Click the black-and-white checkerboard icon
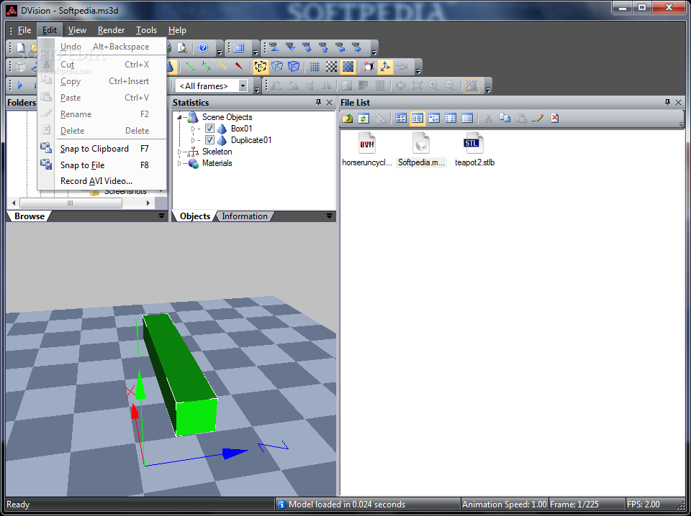The height and width of the screenshot is (516, 691). coord(331,66)
